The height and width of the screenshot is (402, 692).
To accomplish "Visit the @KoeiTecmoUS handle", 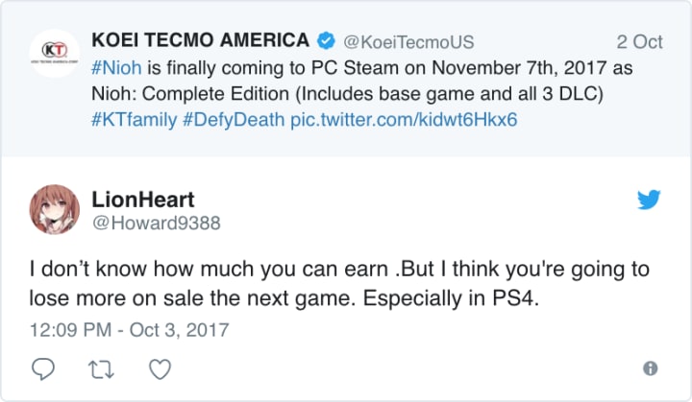I will 408,42.
